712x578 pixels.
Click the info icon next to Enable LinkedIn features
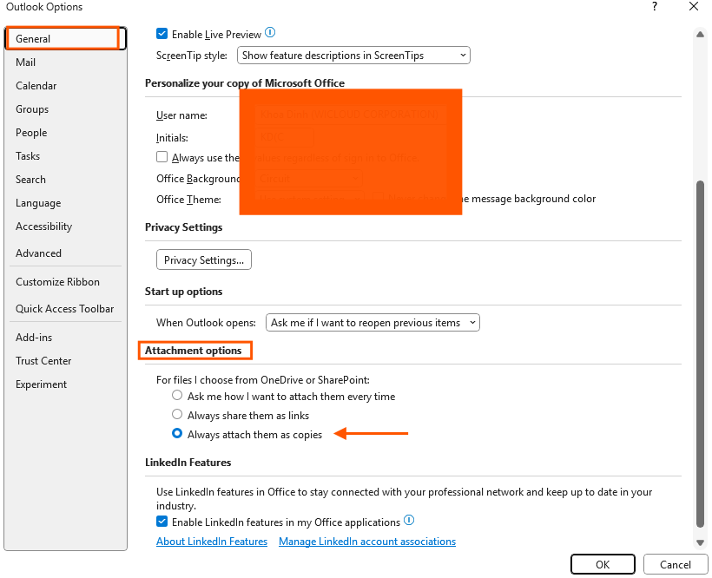(x=408, y=522)
